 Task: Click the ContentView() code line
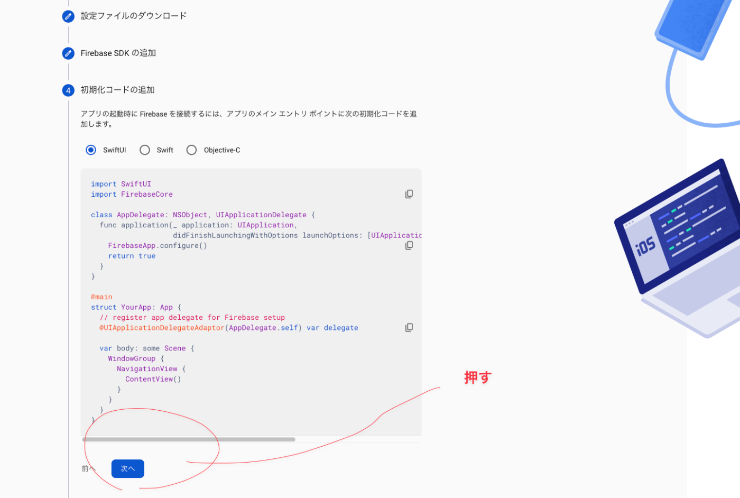(153, 379)
